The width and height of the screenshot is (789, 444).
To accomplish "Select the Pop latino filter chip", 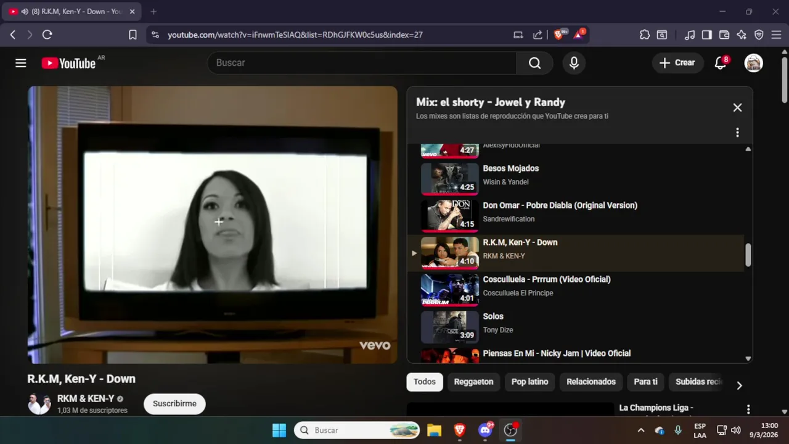I will coord(529,382).
